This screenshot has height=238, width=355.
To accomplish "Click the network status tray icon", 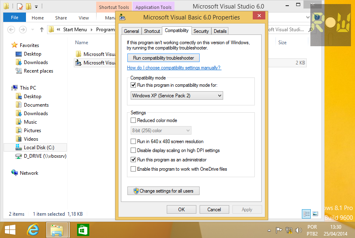I will [x=289, y=230].
